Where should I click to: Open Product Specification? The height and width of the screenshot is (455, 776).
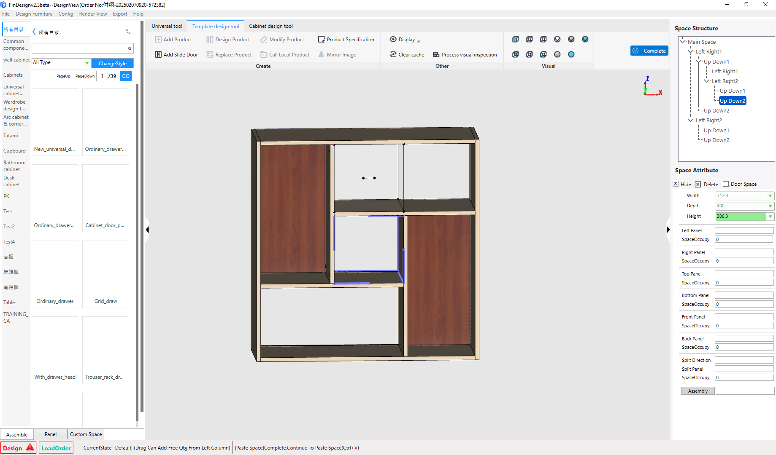pos(346,39)
